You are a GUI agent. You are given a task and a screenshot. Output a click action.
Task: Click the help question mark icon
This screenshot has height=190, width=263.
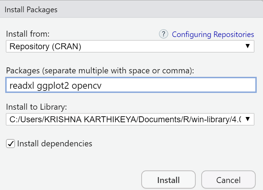(x=164, y=34)
